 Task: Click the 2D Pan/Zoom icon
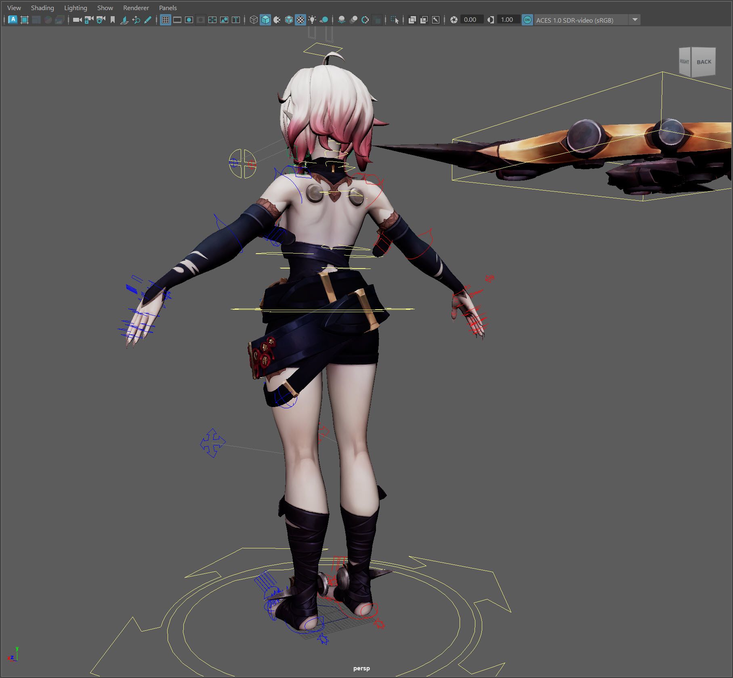click(136, 20)
